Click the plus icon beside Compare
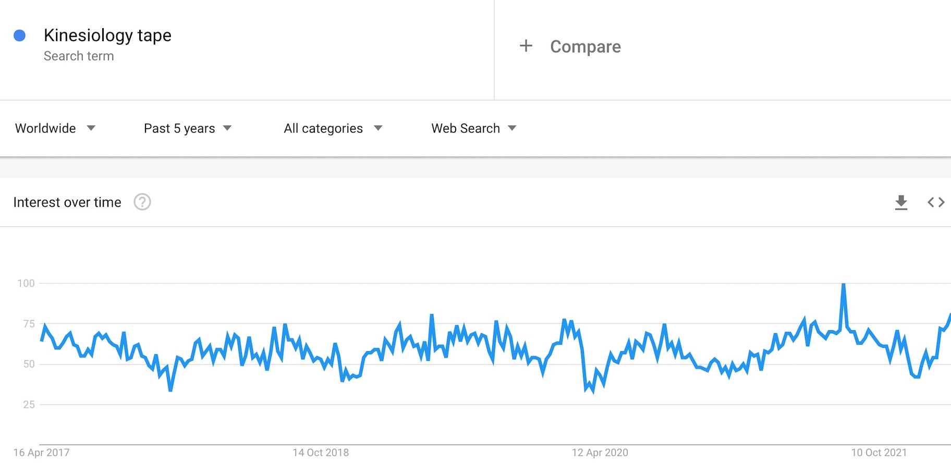 526,46
